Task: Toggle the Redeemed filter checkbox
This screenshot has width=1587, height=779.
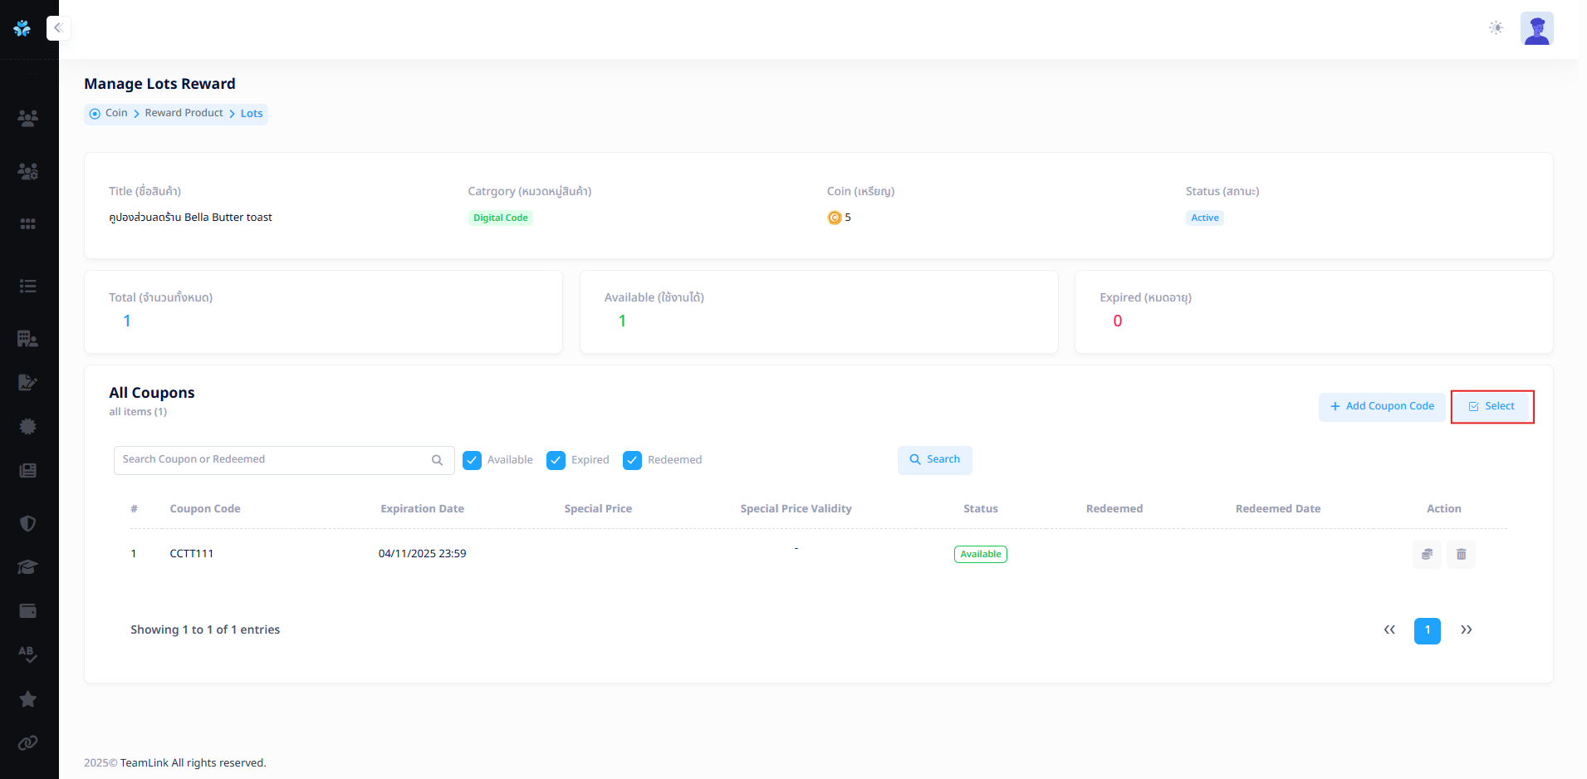Action: 632,460
